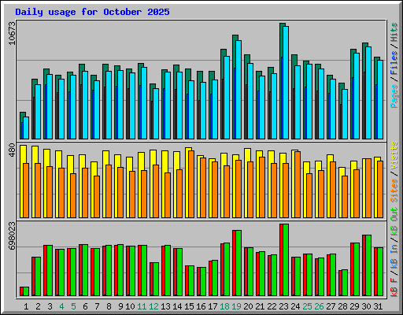Click day label 2 on the x-axis
The image size is (403, 315).
[x=38, y=306]
